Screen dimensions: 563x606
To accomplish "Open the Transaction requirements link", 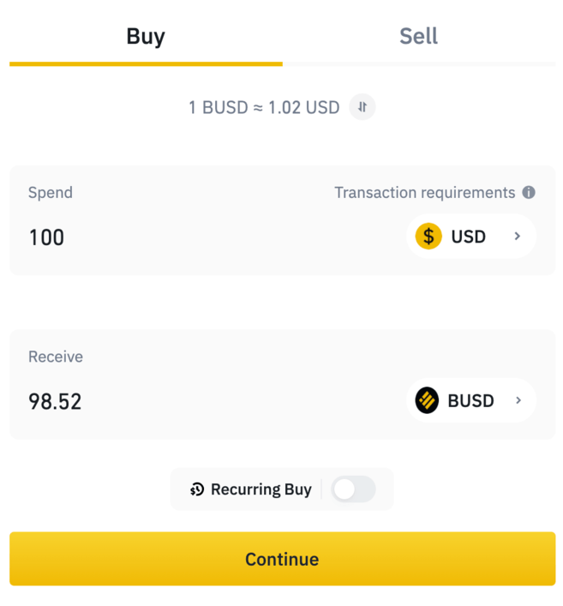I will [x=424, y=192].
